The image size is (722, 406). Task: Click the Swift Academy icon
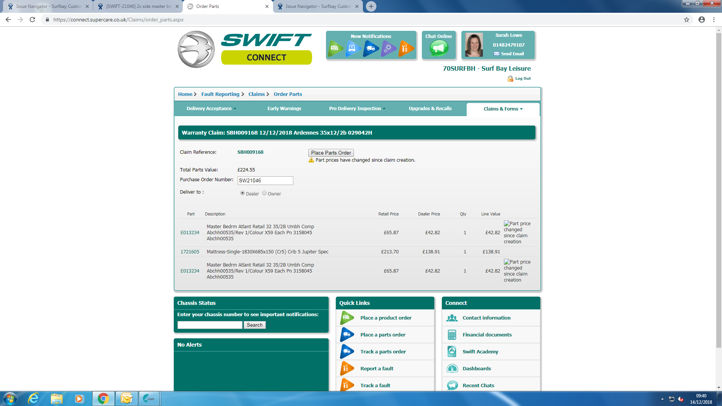pyautogui.click(x=452, y=351)
